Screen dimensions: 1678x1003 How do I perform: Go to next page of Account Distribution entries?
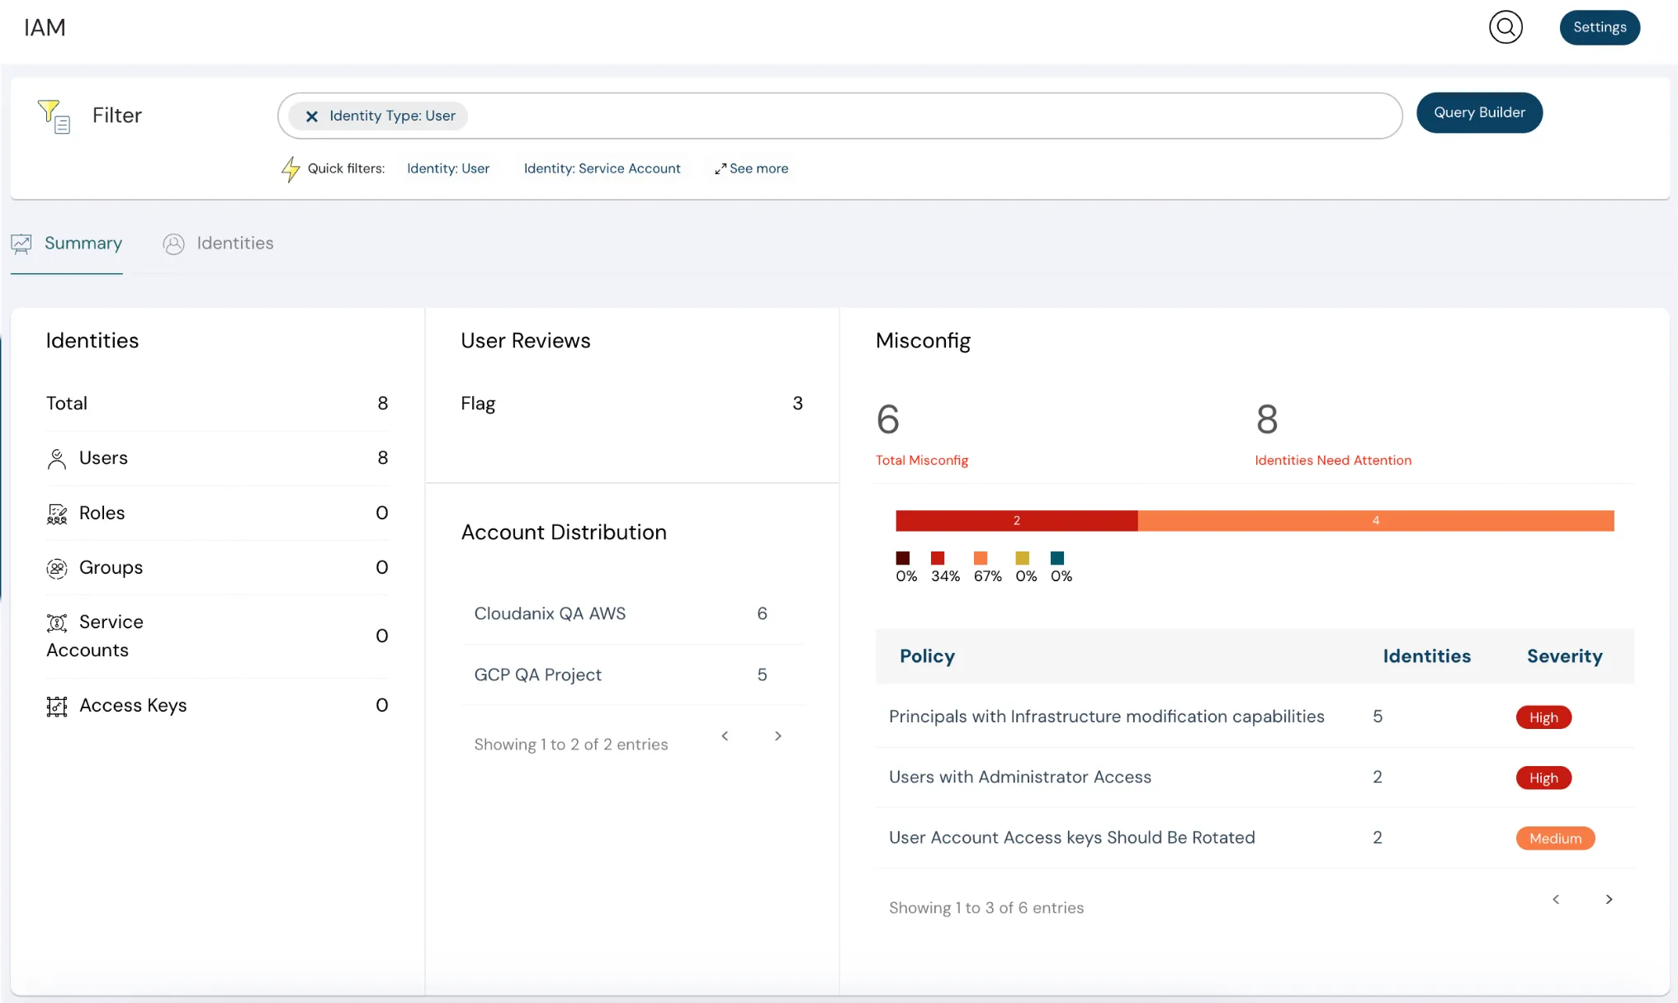[x=777, y=736]
